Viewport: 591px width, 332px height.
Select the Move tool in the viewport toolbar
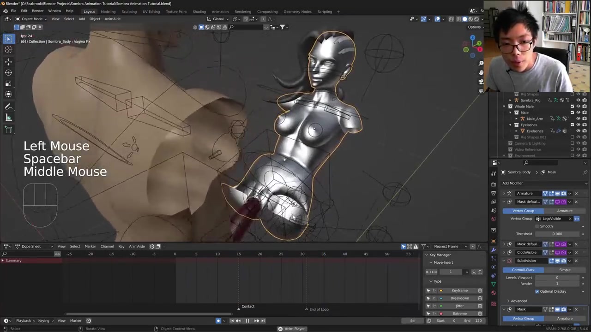[8, 61]
